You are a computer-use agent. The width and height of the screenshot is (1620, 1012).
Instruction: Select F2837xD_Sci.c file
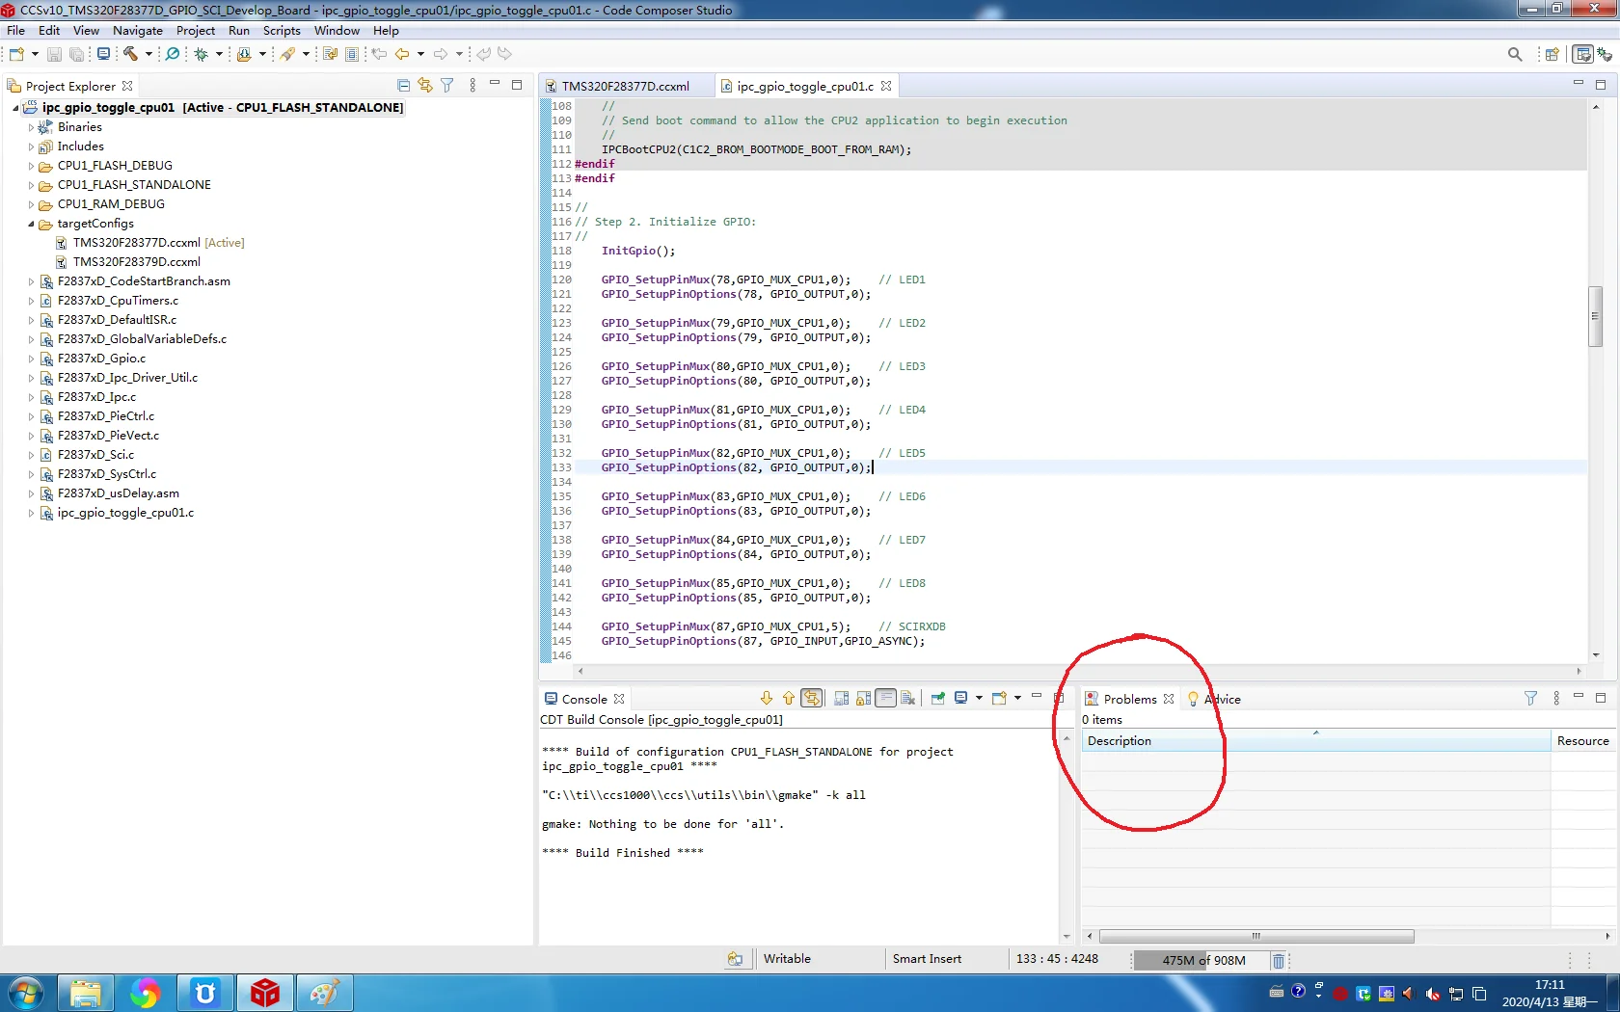95,455
